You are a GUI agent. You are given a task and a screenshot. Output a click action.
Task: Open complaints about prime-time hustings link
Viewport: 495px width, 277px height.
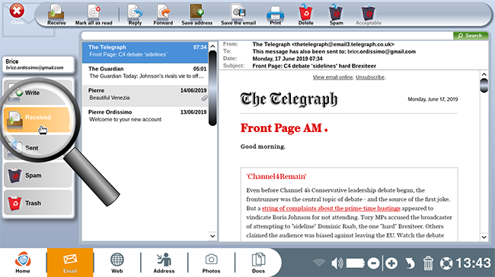coord(331,209)
